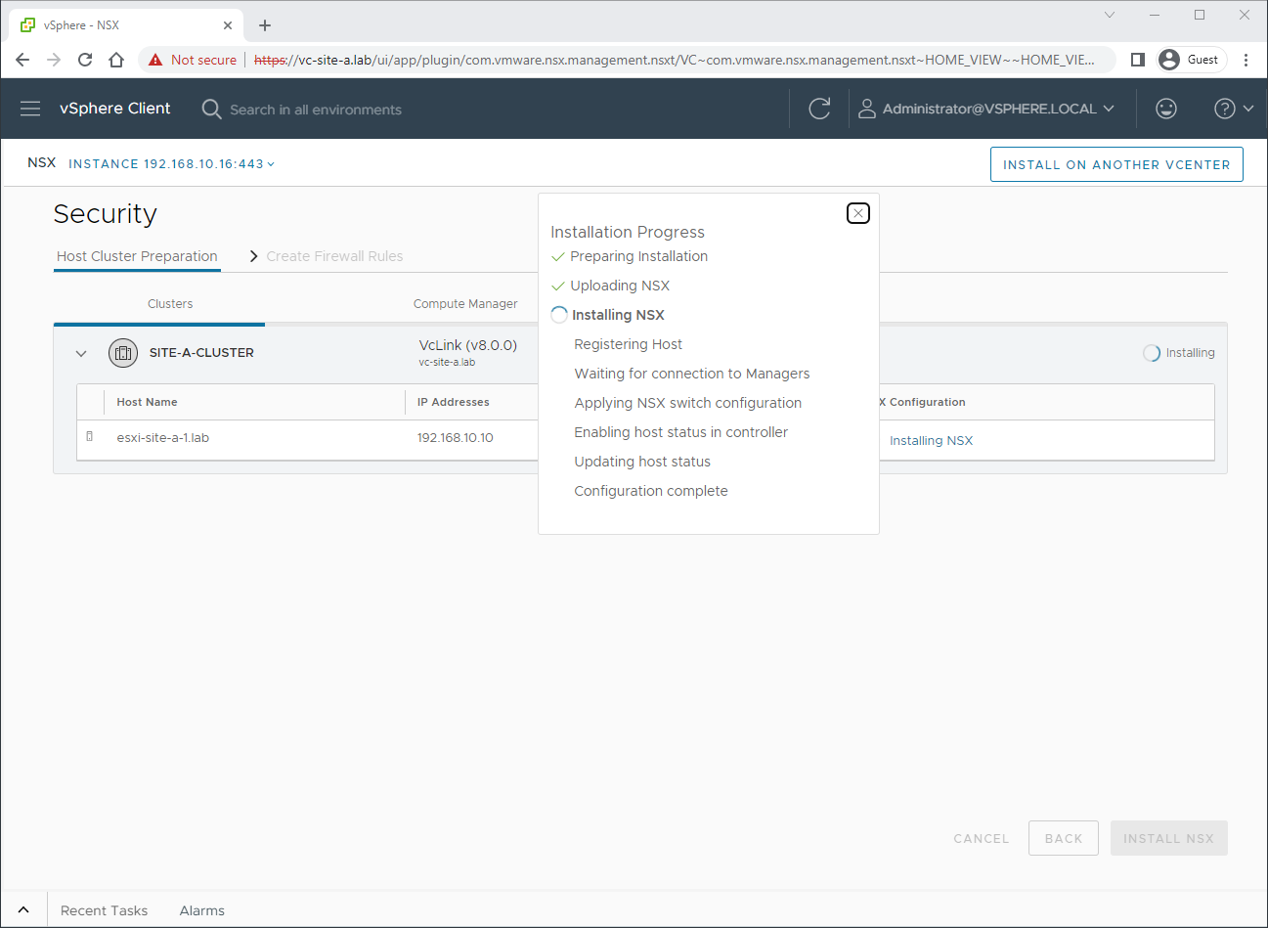Open Administrator@VSPHERE.LOCAL user menu

(986, 109)
